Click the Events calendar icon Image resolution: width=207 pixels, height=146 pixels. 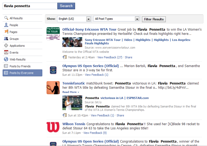pyautogui.click(x=6, y=52)
